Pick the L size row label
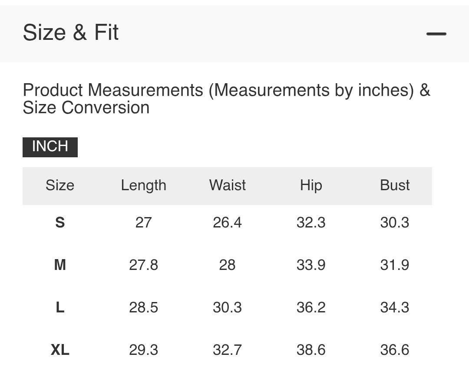This screenshot has width=469, height=380. [x=60, y=307]
